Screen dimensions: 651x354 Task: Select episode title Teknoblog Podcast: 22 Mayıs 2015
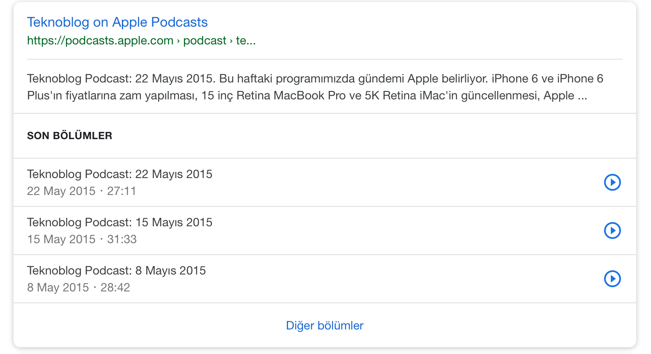point(120,174)
